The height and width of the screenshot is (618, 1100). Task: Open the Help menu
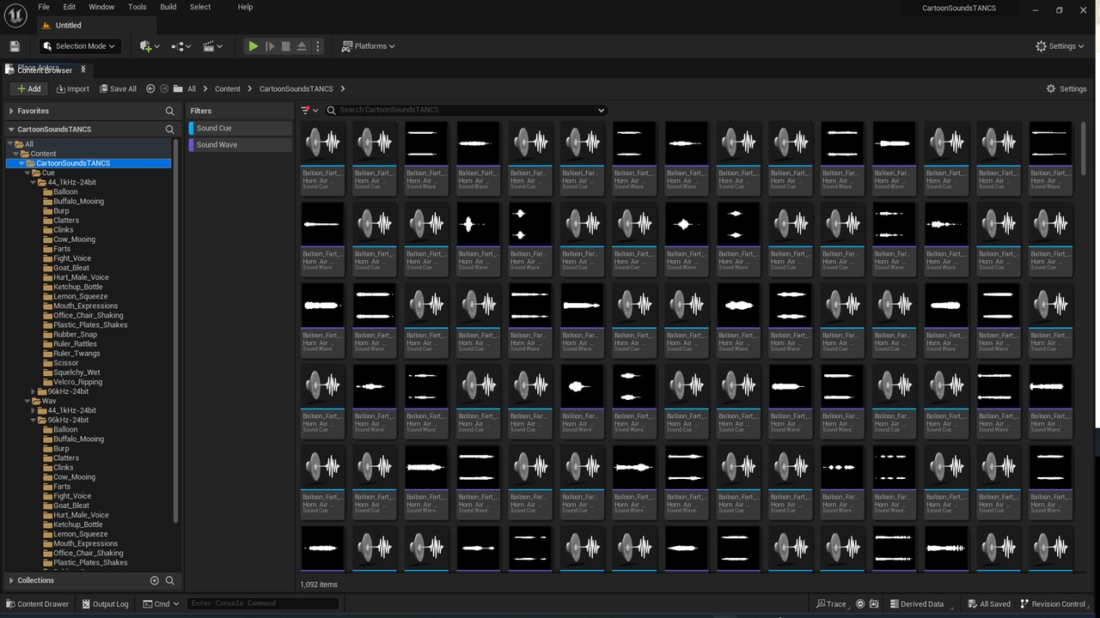[x=245, y=7]
